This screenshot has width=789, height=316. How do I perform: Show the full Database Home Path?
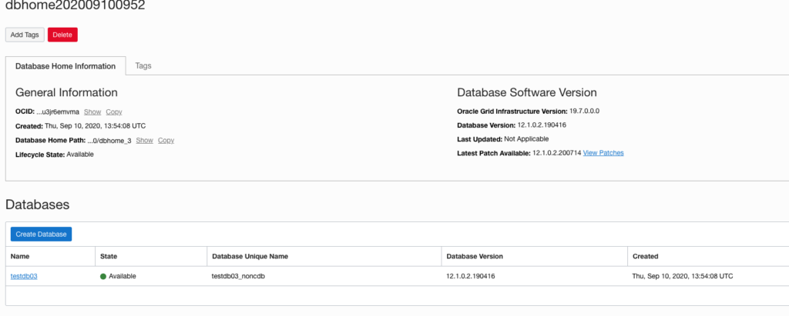[x=144, y=141]
